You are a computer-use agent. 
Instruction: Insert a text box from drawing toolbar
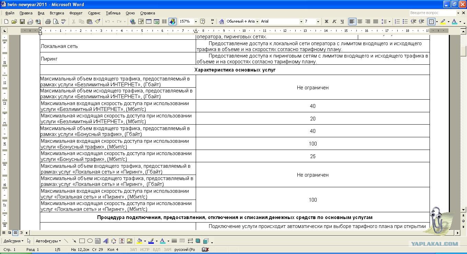pyautogui.click(x=98, y=241)
